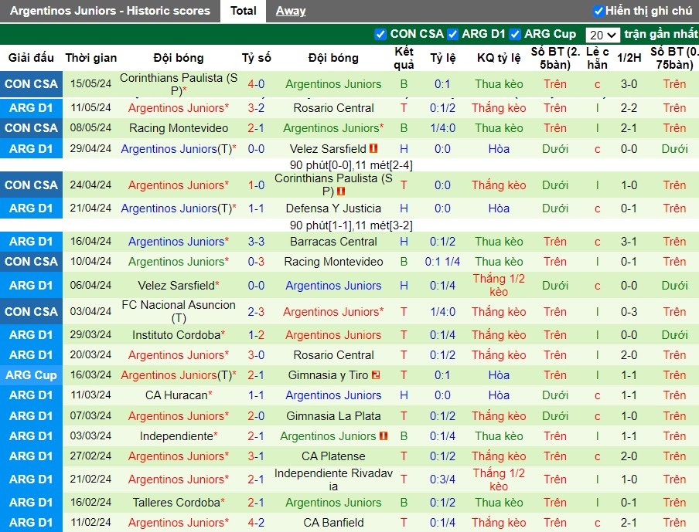699x532 pixels.
Task: Click the Thời gian column header
Action: [91, 58]
